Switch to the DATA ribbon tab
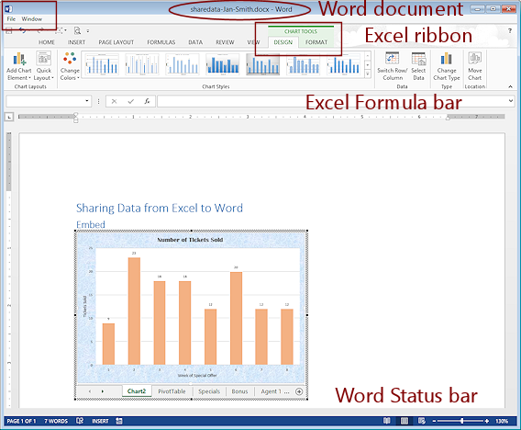Screen dimensions: 521x430 [x=195, y=42]
